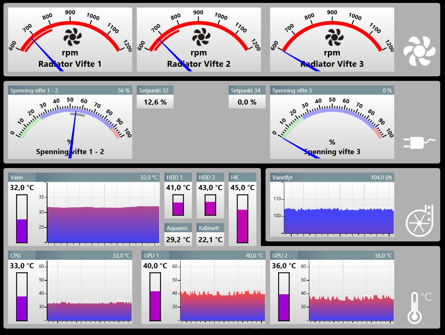This screenshot has height=335, width=445.
Task: Click the HDD 1 temperature bar
Action: 178,205
